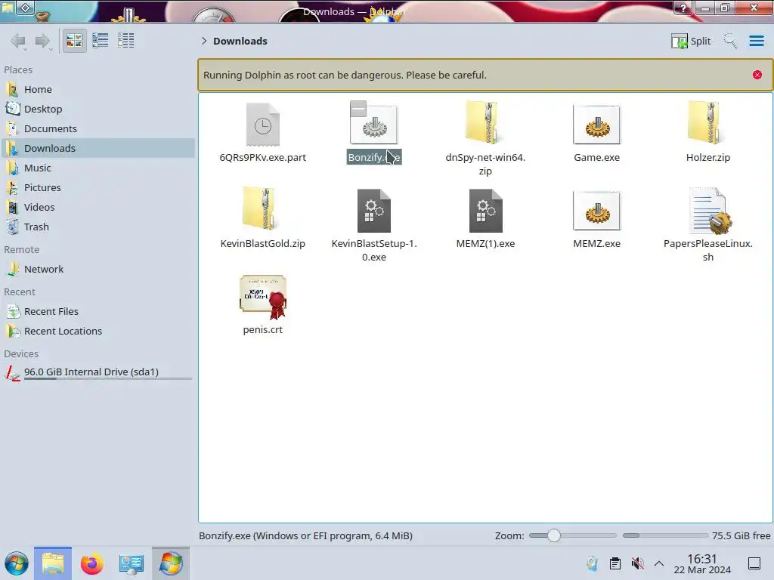The width and height of the screenshot is (774, 580).
Task: Open the hamburger menu
Action: pyautogui.click(x=756, y=41)
